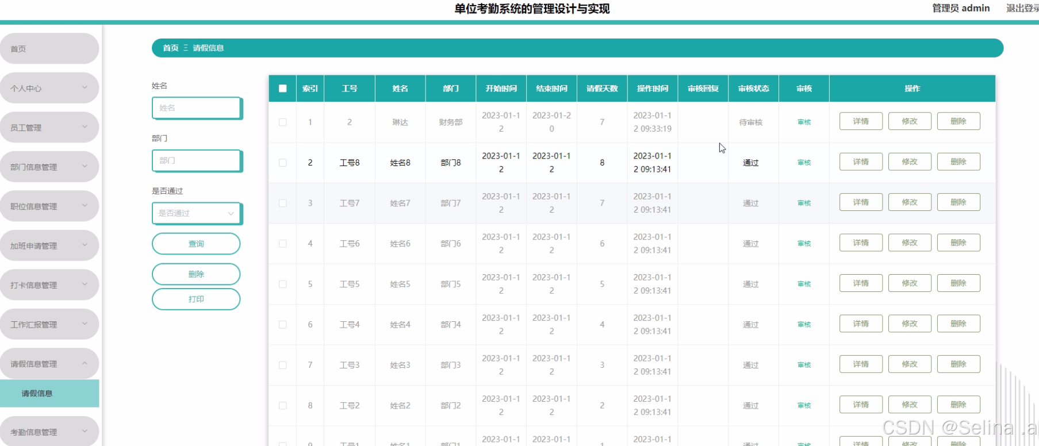Click the 开始时间 column header
Screen dimensions: 1039x446
[501, 89]
